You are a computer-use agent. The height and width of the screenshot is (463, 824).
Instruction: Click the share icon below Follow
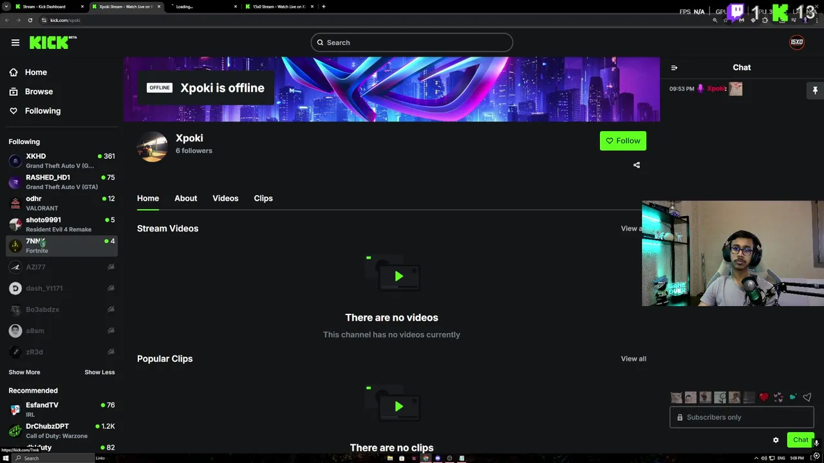coord(637,165)
